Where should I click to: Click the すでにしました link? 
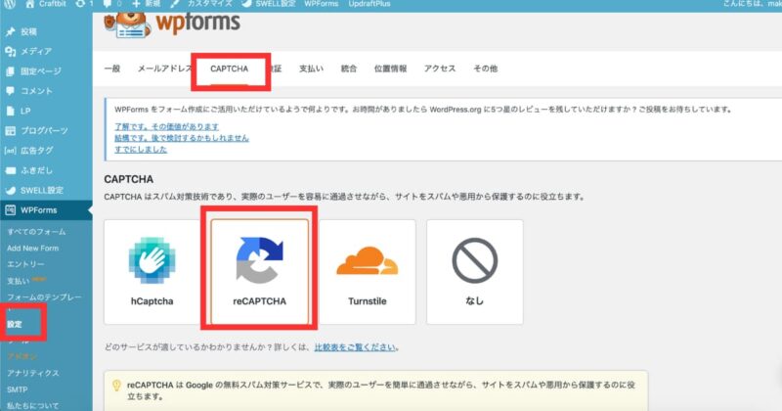click(x=141, y=150)
